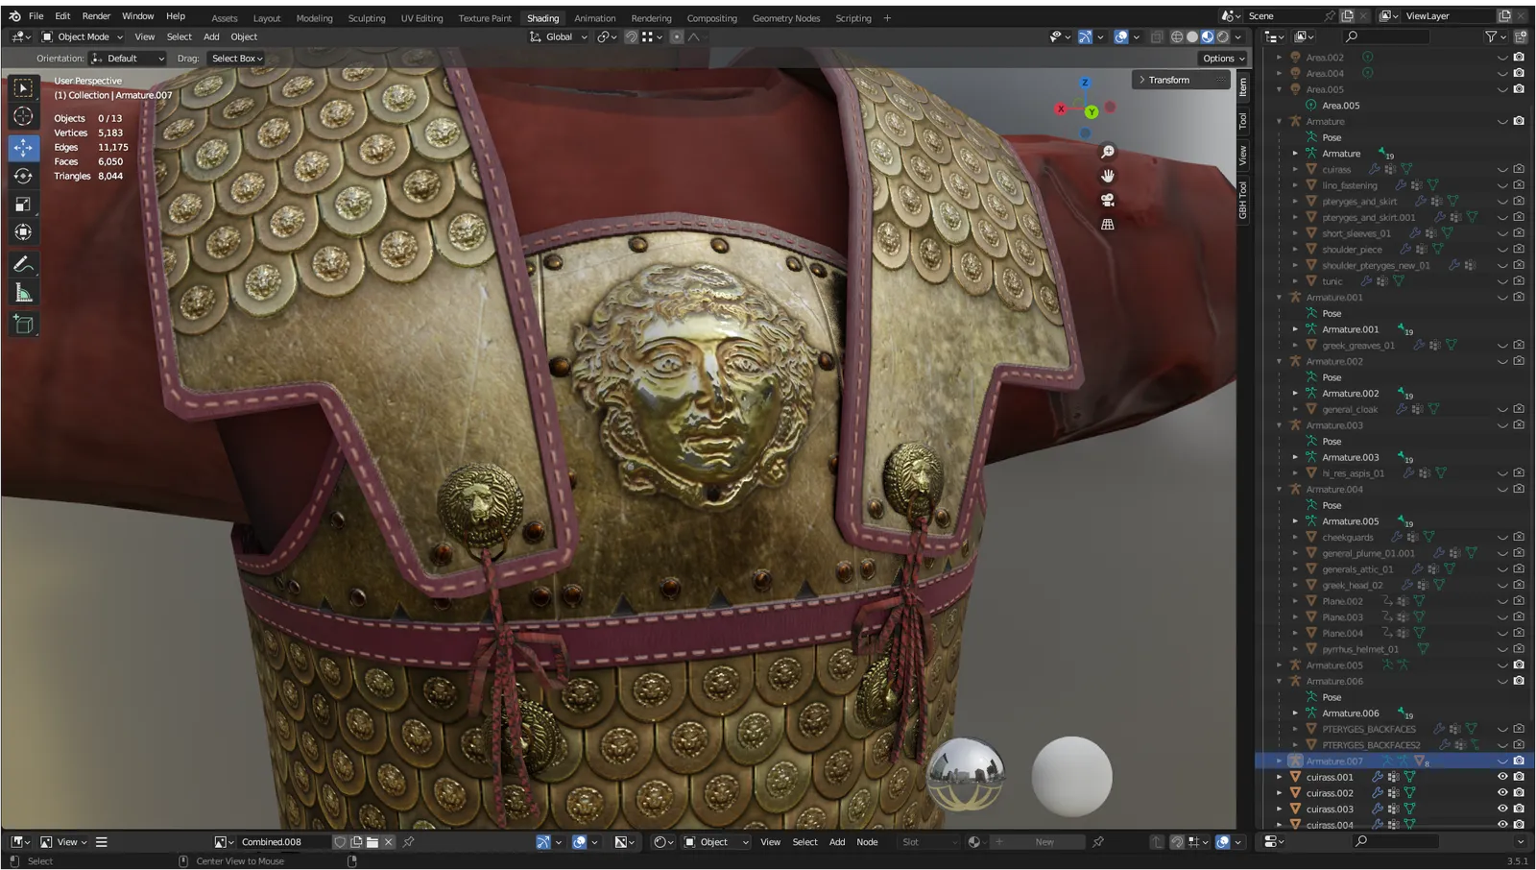
Task: Expand the Area.002 collection row
Action: point(1279,58)
